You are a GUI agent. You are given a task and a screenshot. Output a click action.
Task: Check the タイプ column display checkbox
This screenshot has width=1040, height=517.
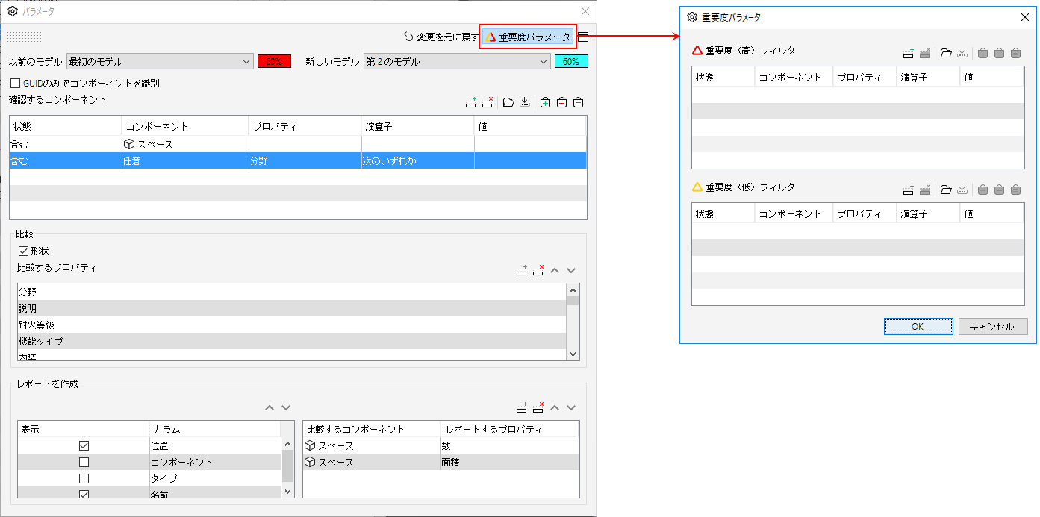tap(84, 478)
